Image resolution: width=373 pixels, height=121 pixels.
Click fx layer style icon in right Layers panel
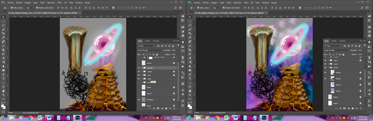pos(340,108)
